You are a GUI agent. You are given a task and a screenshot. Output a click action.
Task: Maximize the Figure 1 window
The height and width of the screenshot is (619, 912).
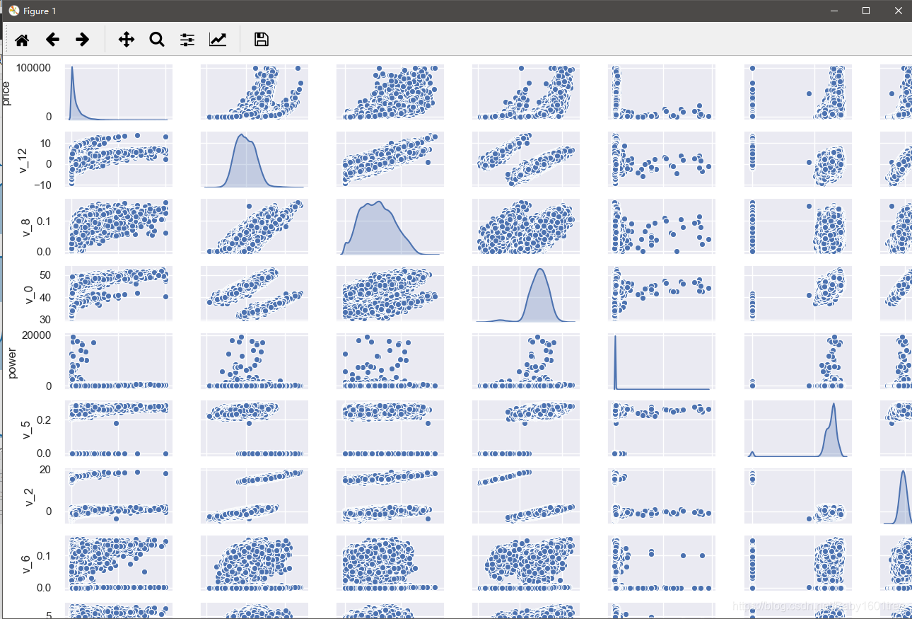866,11
